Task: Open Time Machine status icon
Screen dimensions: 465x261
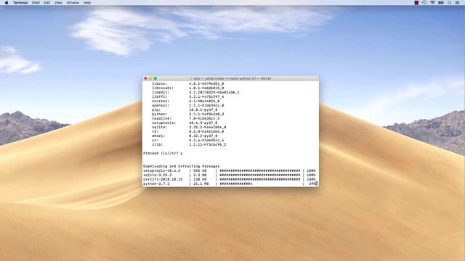Action: pos(424,3)
